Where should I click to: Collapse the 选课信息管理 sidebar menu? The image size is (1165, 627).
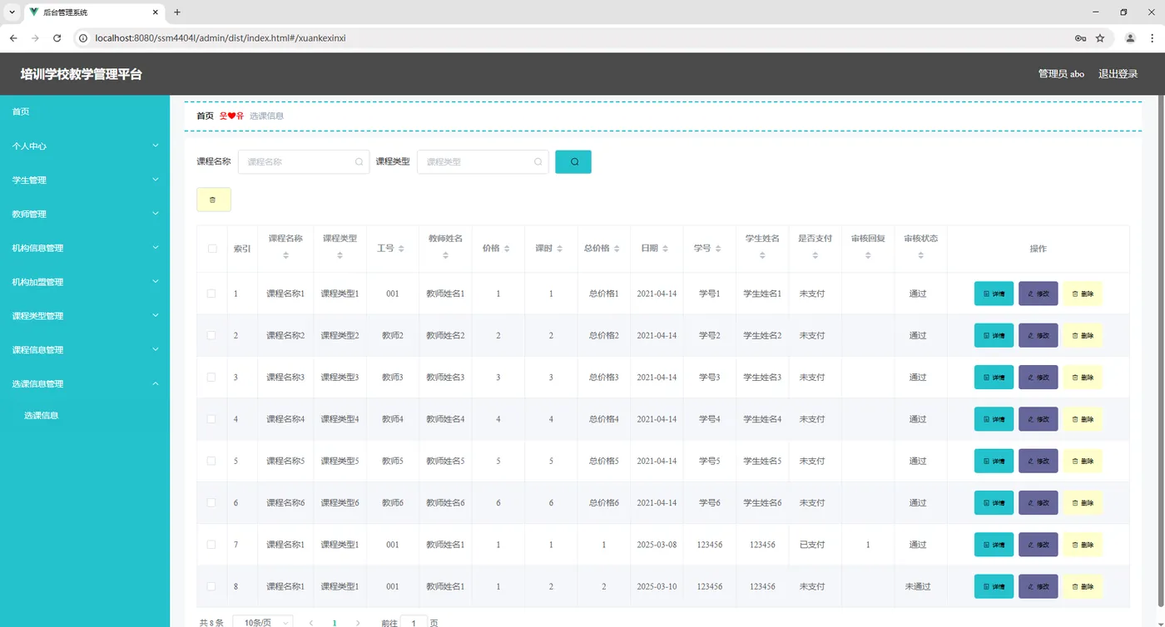coord(85,384)
